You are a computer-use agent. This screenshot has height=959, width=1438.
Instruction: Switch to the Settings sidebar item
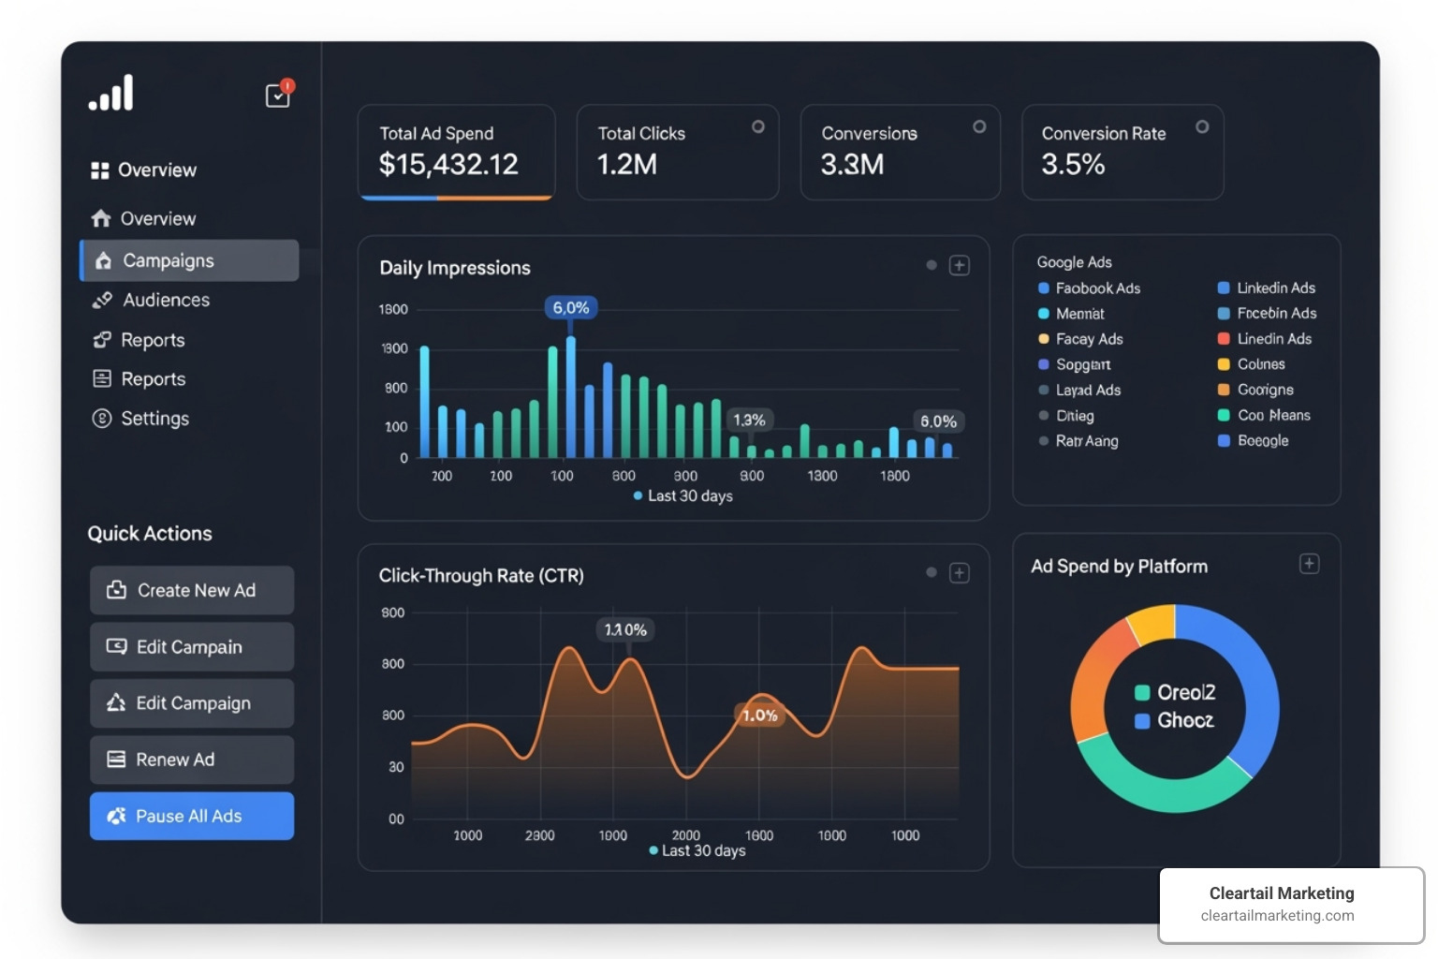coord(155,419)
